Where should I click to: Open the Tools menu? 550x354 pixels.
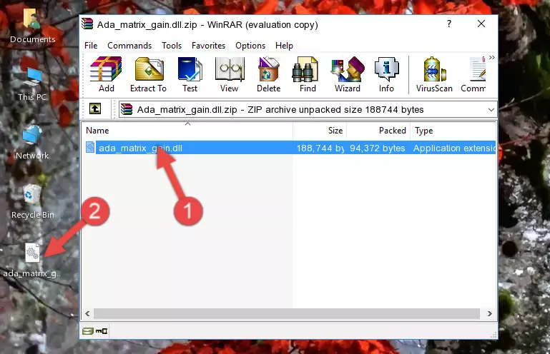point(172,46)
